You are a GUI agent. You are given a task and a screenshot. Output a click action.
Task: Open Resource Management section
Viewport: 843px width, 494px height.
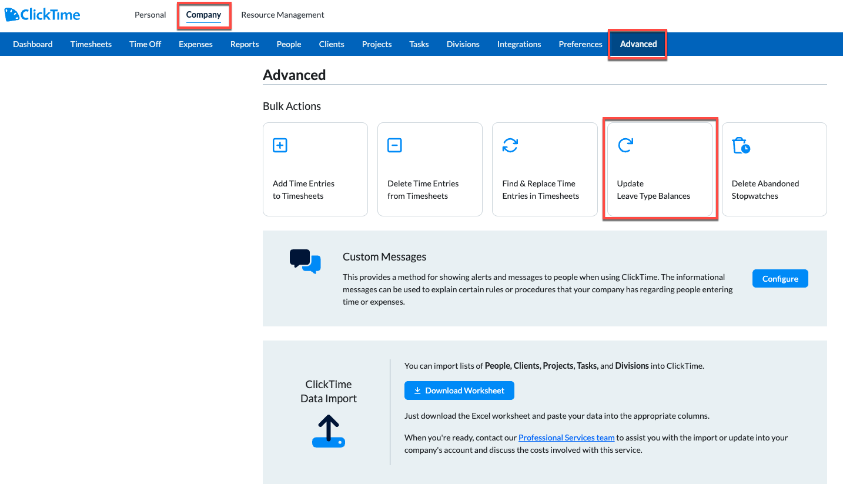283,15
